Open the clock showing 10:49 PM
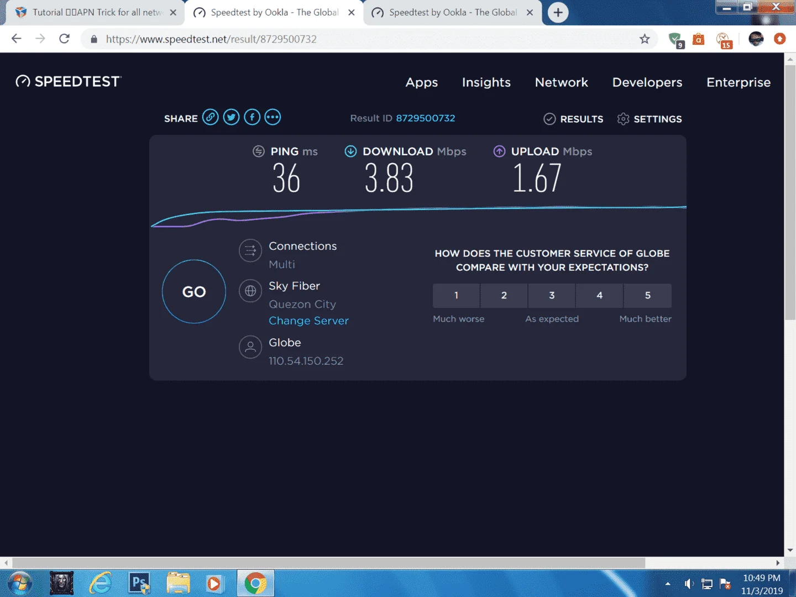 click(x=762, y=584)
